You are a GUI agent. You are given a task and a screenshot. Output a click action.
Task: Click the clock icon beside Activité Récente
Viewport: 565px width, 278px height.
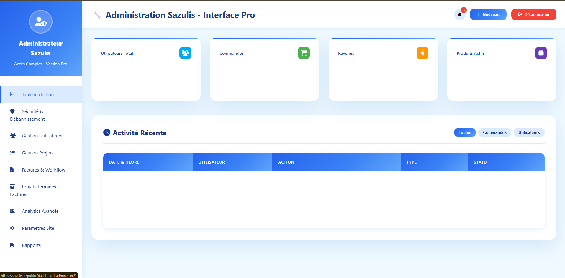click(x=107, y=133)
